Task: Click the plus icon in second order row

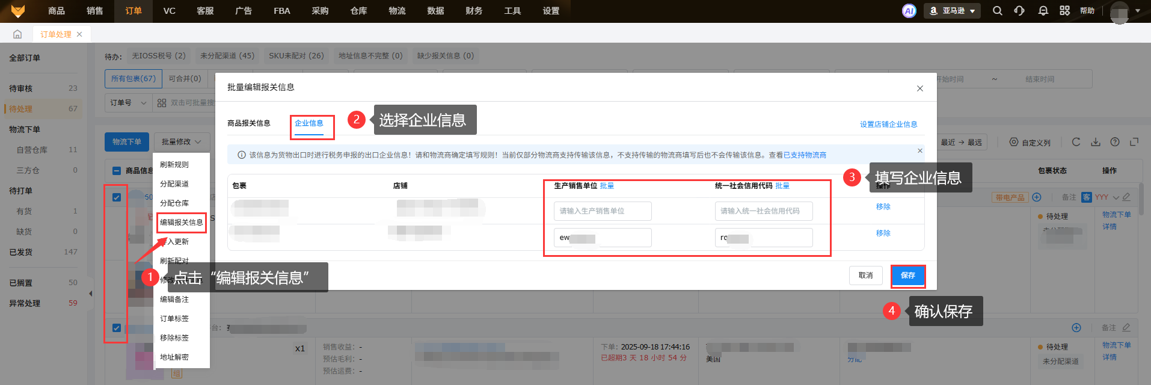Action: coord(1076,328)
